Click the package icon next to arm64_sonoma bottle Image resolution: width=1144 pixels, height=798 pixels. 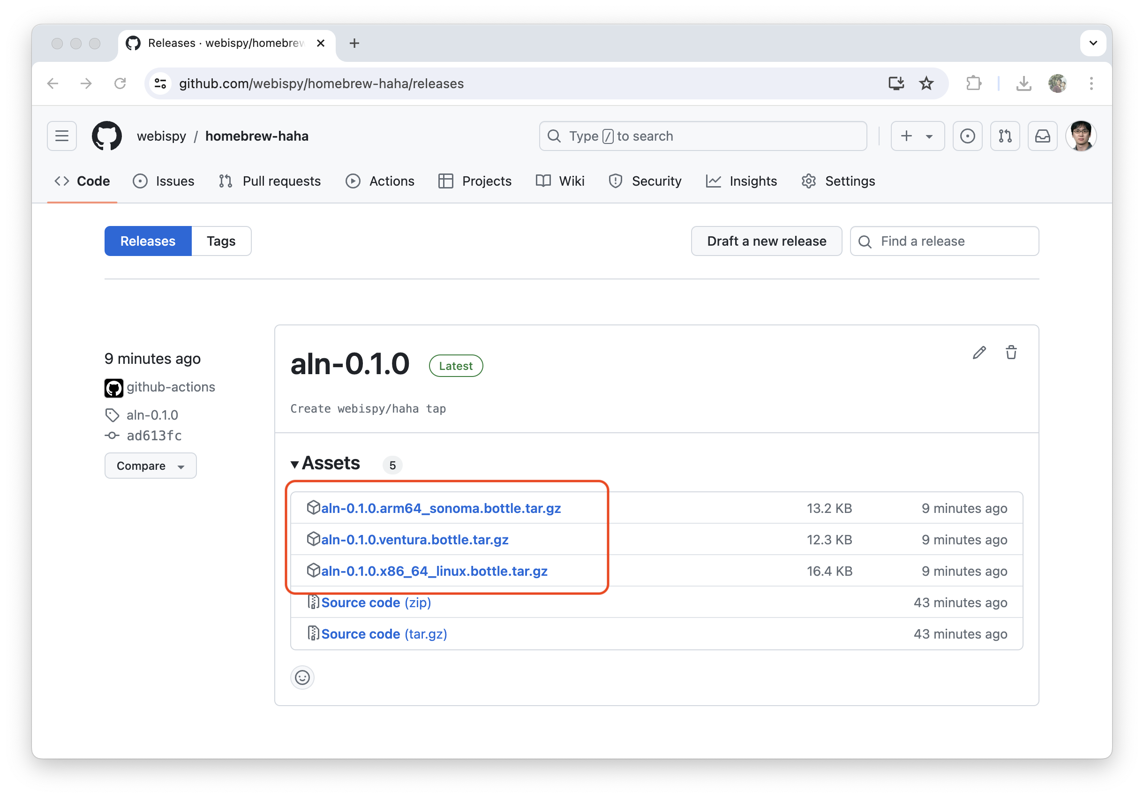tap(313, 508)
